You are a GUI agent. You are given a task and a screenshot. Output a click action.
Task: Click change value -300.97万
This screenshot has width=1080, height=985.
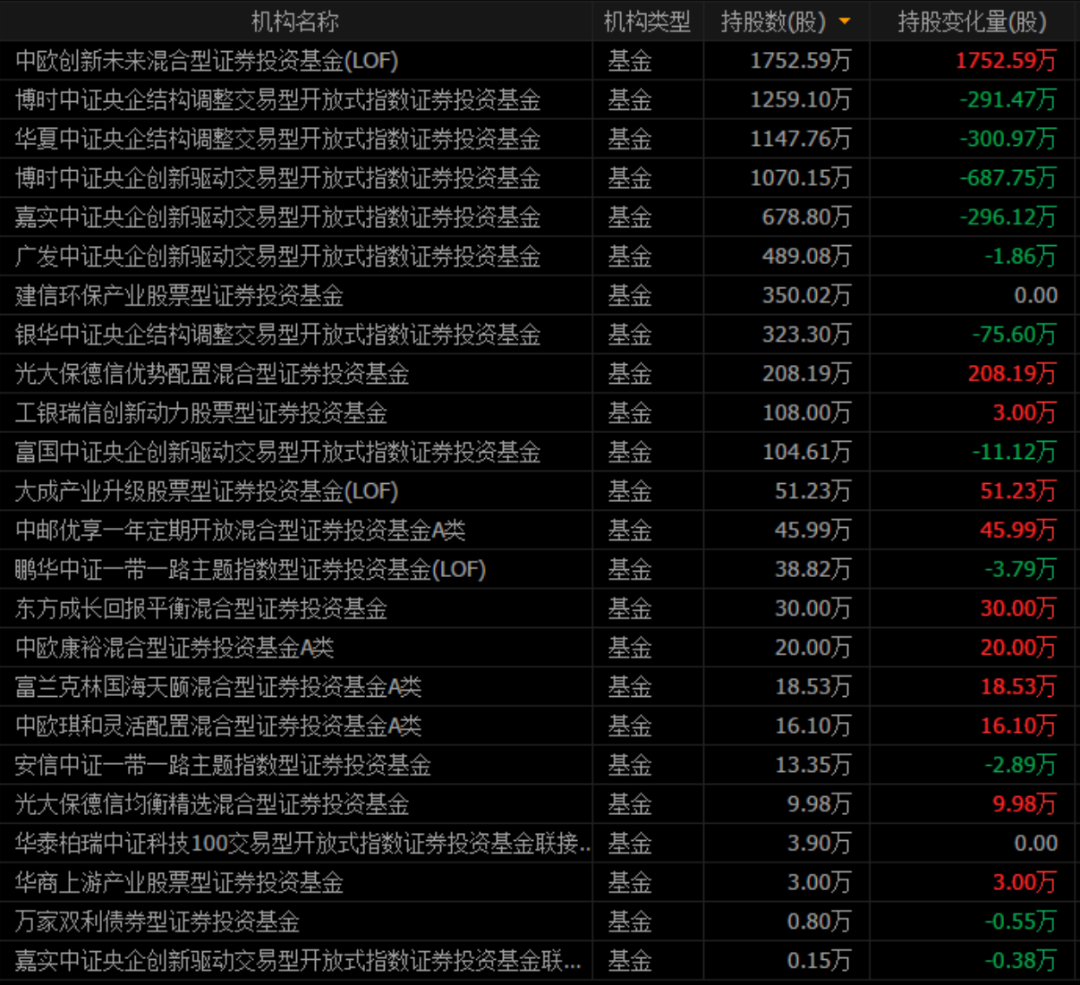1008,139
